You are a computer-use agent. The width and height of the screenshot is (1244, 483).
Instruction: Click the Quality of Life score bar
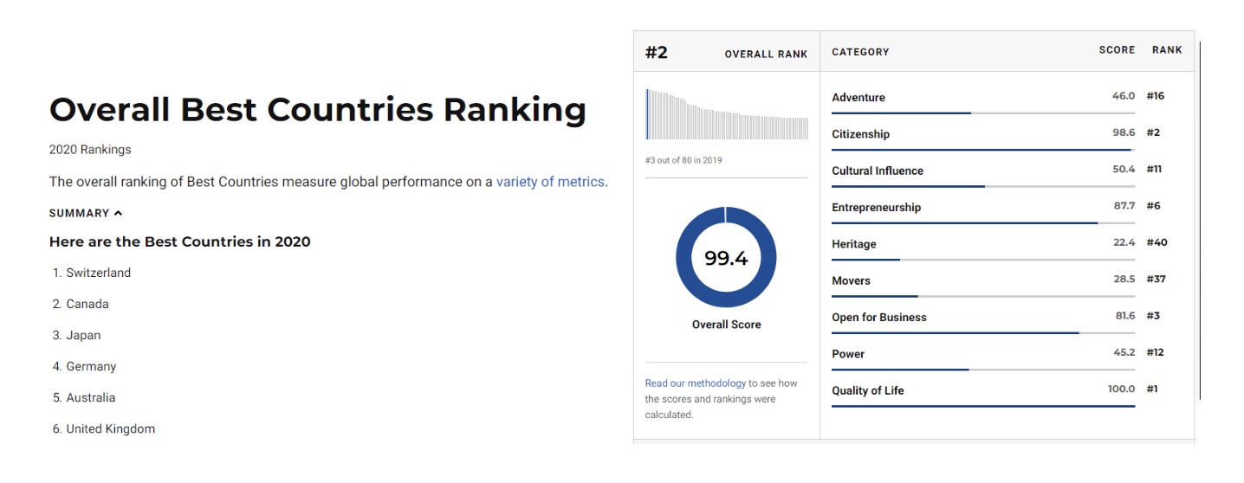983,406
